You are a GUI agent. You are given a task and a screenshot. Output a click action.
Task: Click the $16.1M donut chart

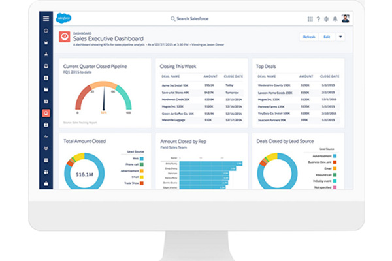(x=84, y=175)
